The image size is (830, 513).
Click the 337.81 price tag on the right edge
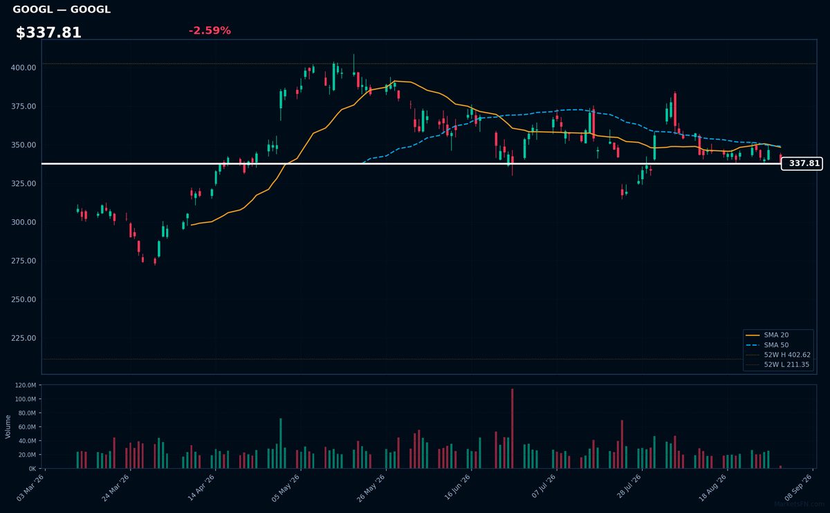(803, 164)
